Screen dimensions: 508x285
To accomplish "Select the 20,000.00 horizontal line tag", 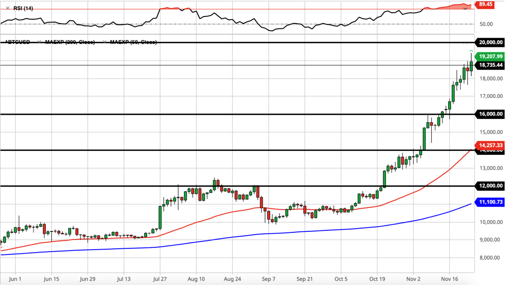I will coord(490,42).
